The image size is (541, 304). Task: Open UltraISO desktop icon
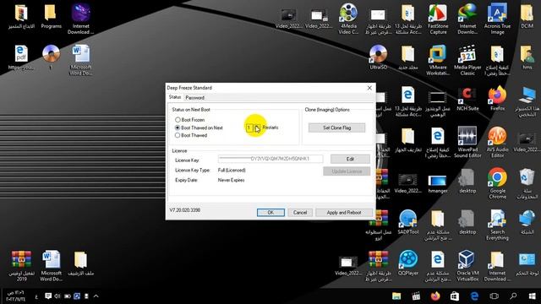378,57
